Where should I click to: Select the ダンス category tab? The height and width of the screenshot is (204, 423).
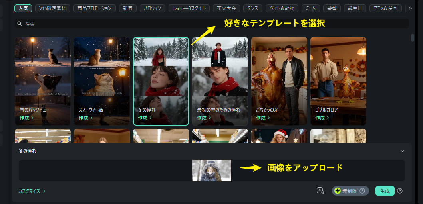(x=252, y=8)
